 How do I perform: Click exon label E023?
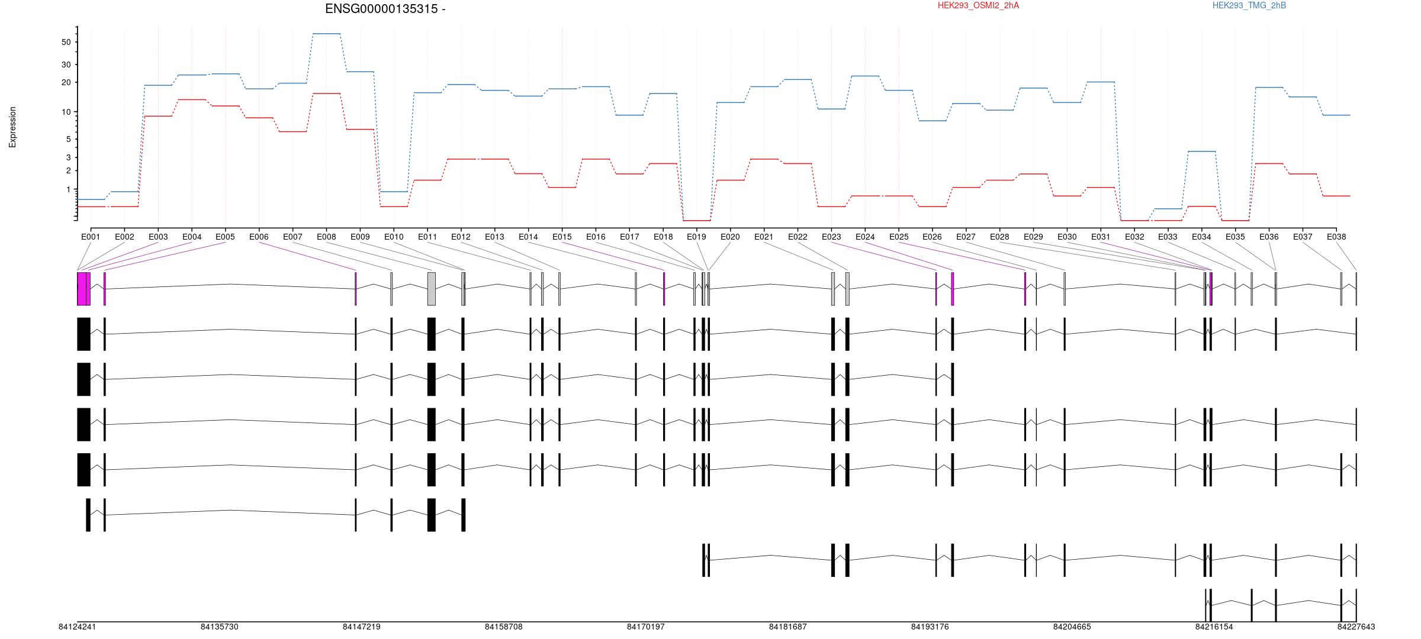pyautogui.click(x=831, y=237)
